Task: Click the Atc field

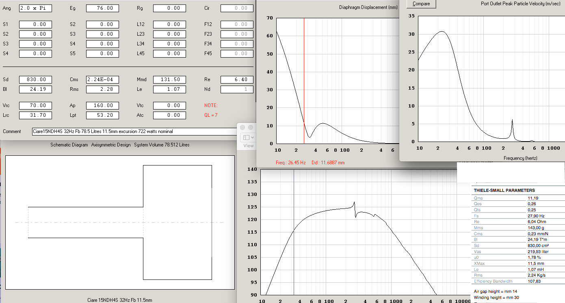Action: [169, 115]
